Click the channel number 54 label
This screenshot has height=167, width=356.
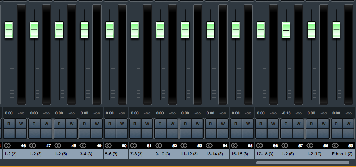pos(225,146)
